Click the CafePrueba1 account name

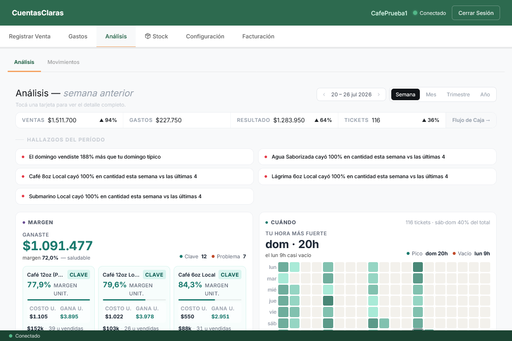coord(389,13)
